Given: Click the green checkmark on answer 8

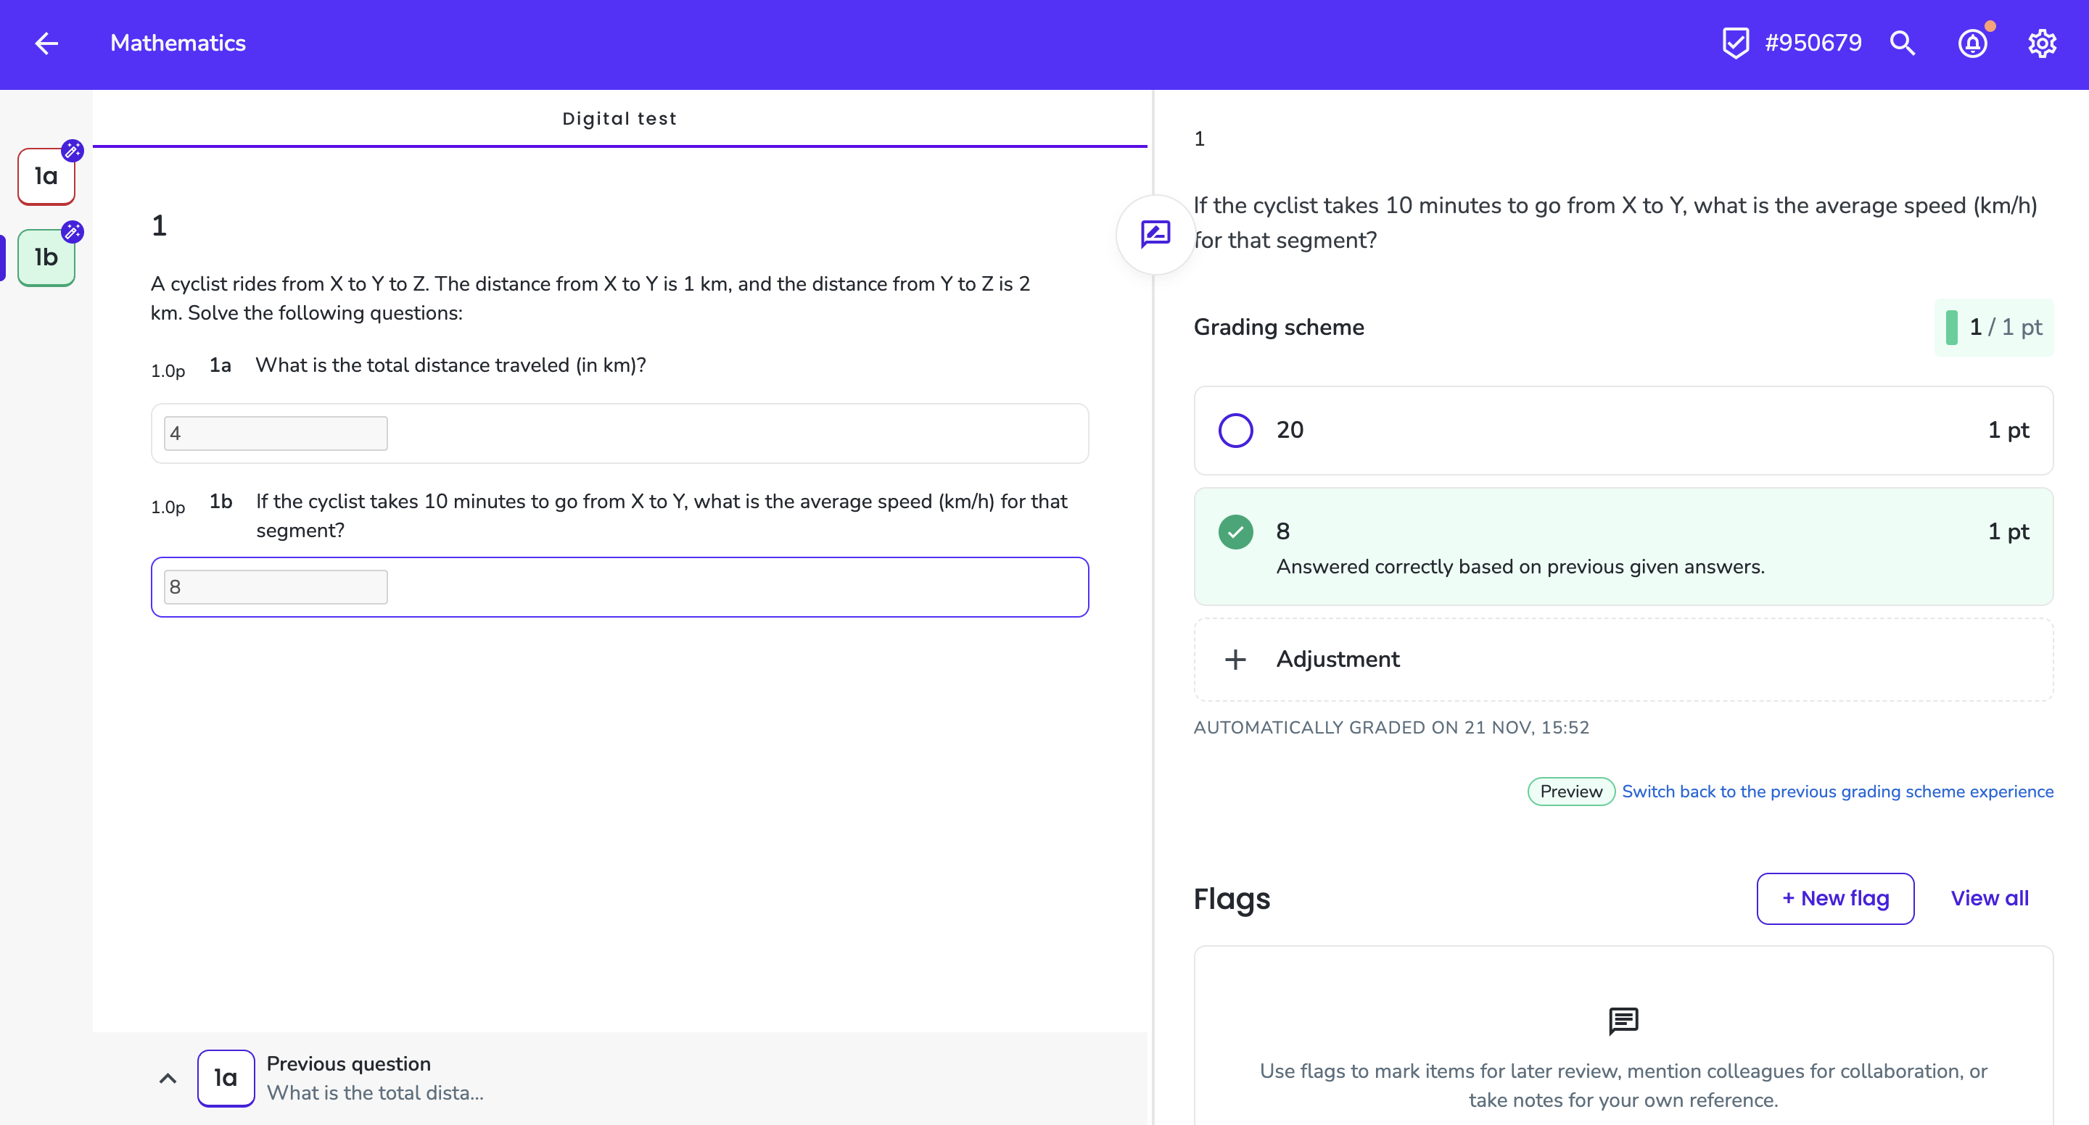Looking at the screenshot, I should (x=1236, y=532).
